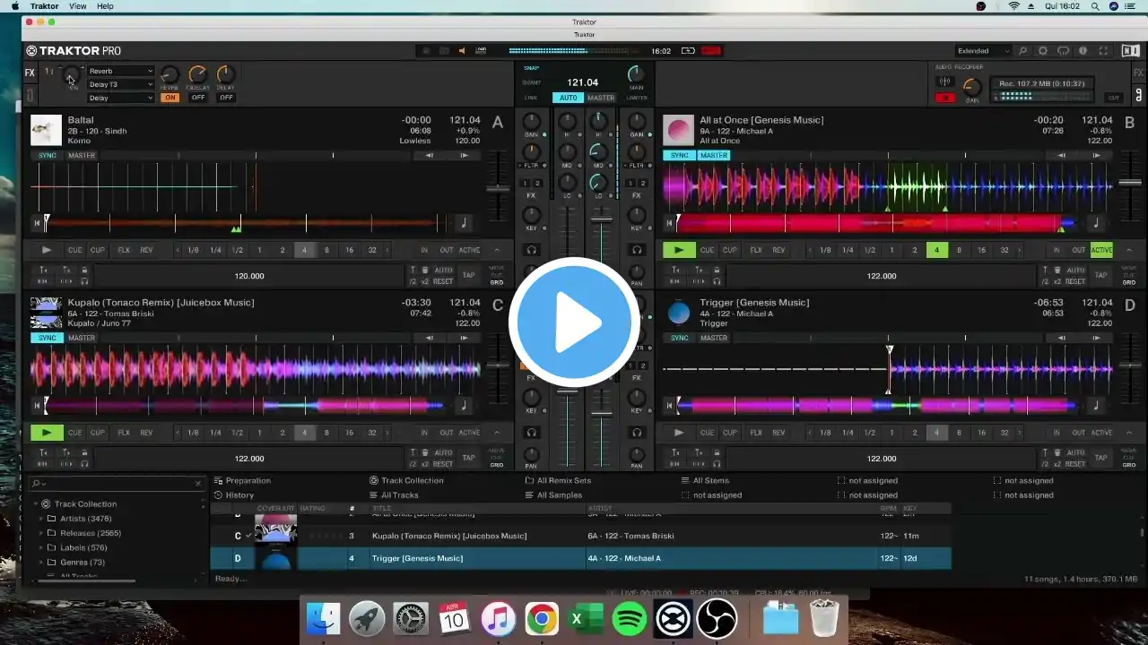
Task: Open the View menu
Action: coord(78,6)
